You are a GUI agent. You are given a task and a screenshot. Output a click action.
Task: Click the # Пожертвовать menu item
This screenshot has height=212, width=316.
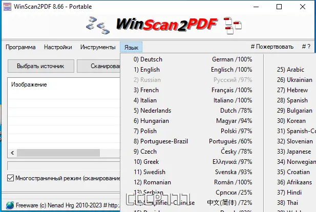(272, 47)
